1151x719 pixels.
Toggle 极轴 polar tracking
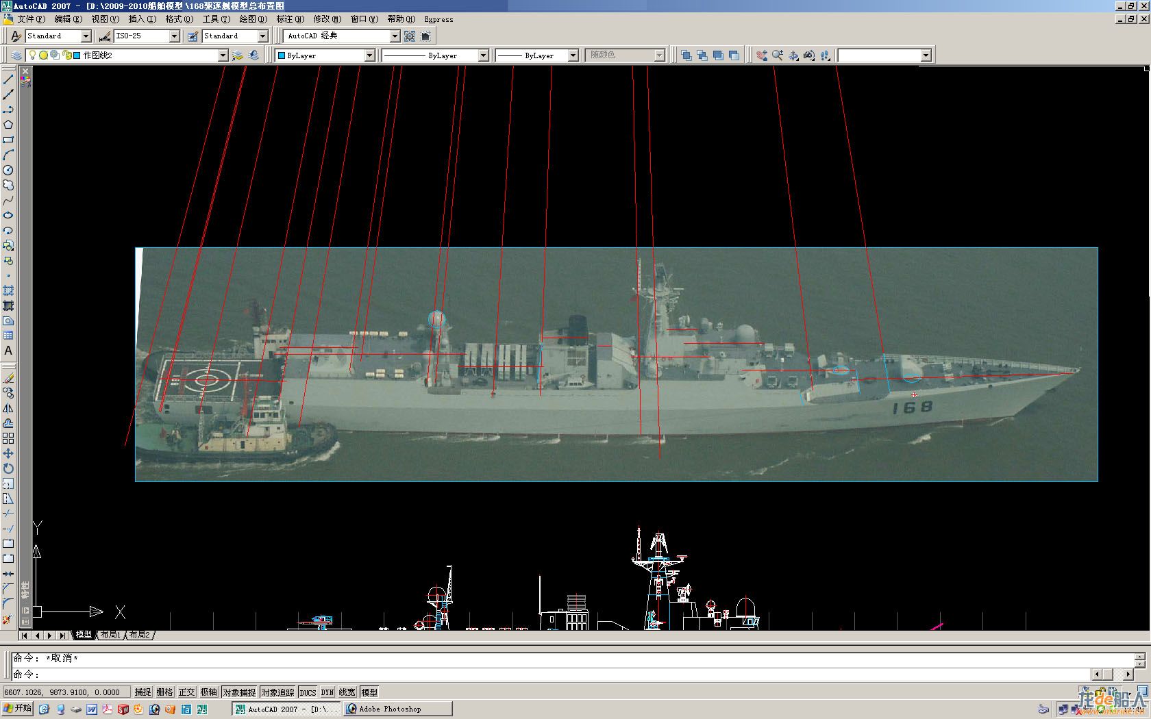click(208, 692)
